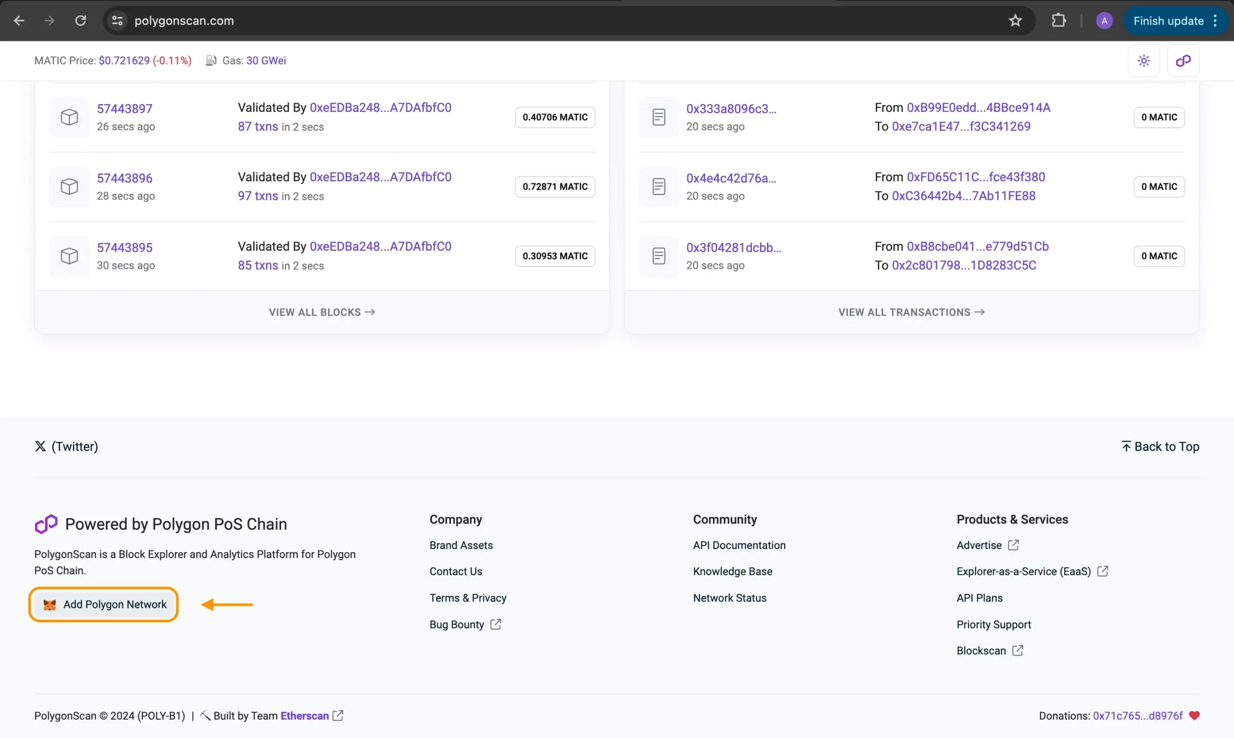Open the Contact Us link
The height and width of the screenshot is (738, 1234).
[x=456, y=572]
